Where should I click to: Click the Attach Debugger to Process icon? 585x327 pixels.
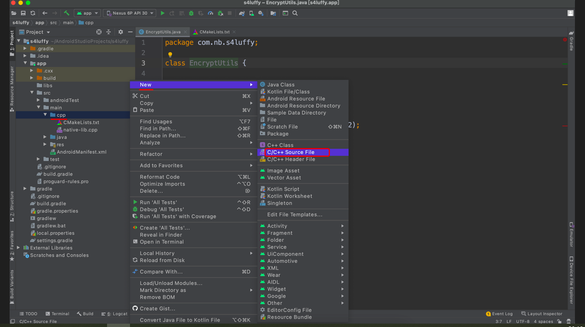pyautogui.click(x=220, y=13)
